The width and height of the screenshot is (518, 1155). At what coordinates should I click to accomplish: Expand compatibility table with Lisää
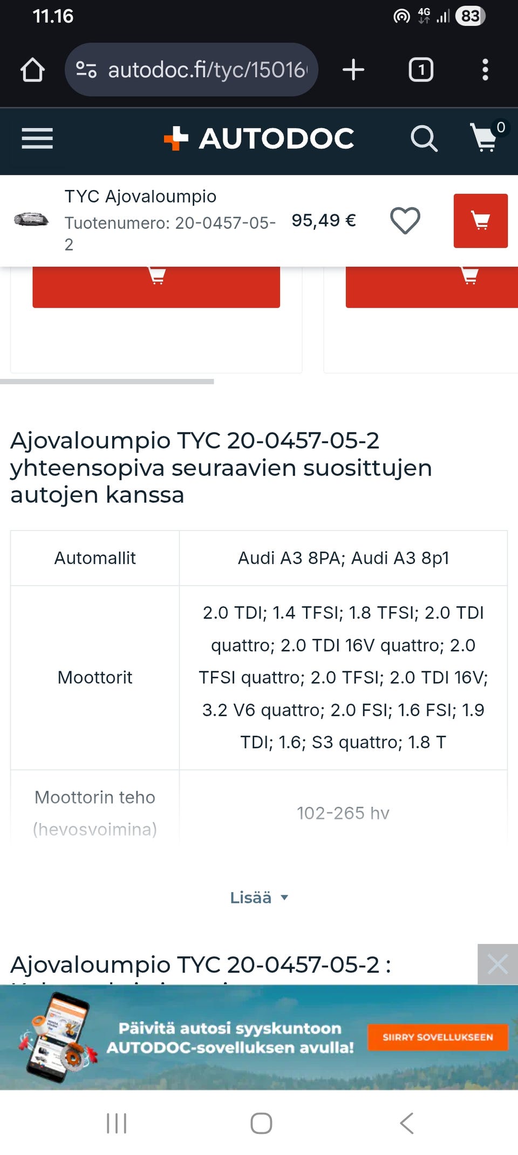[x=259, y=898]
